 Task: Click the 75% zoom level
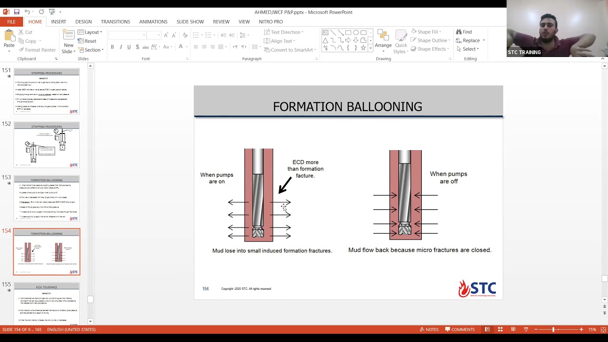(x=592, y=330)
